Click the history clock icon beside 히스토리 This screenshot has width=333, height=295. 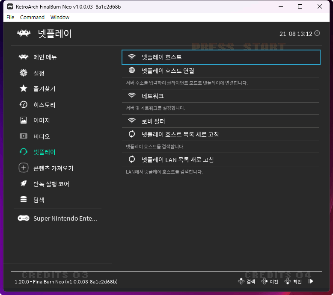24,105
